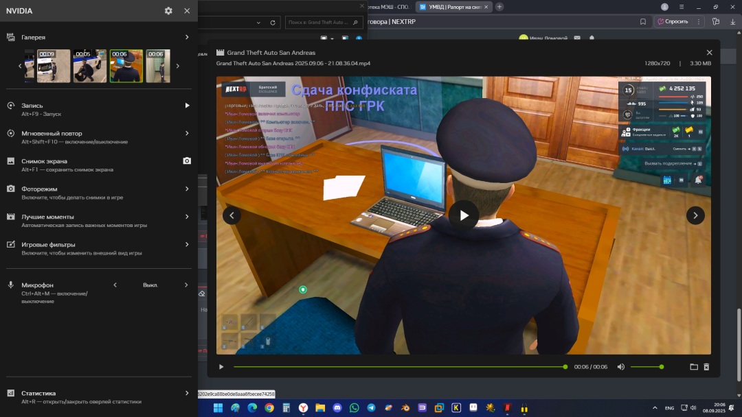Image resolution: width=742 pixels, height=417 pixels.
Task: Open NVIDIA overlay settings gear
Action: (168, 11)
